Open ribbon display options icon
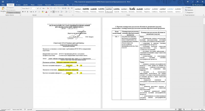 point(188,2)
